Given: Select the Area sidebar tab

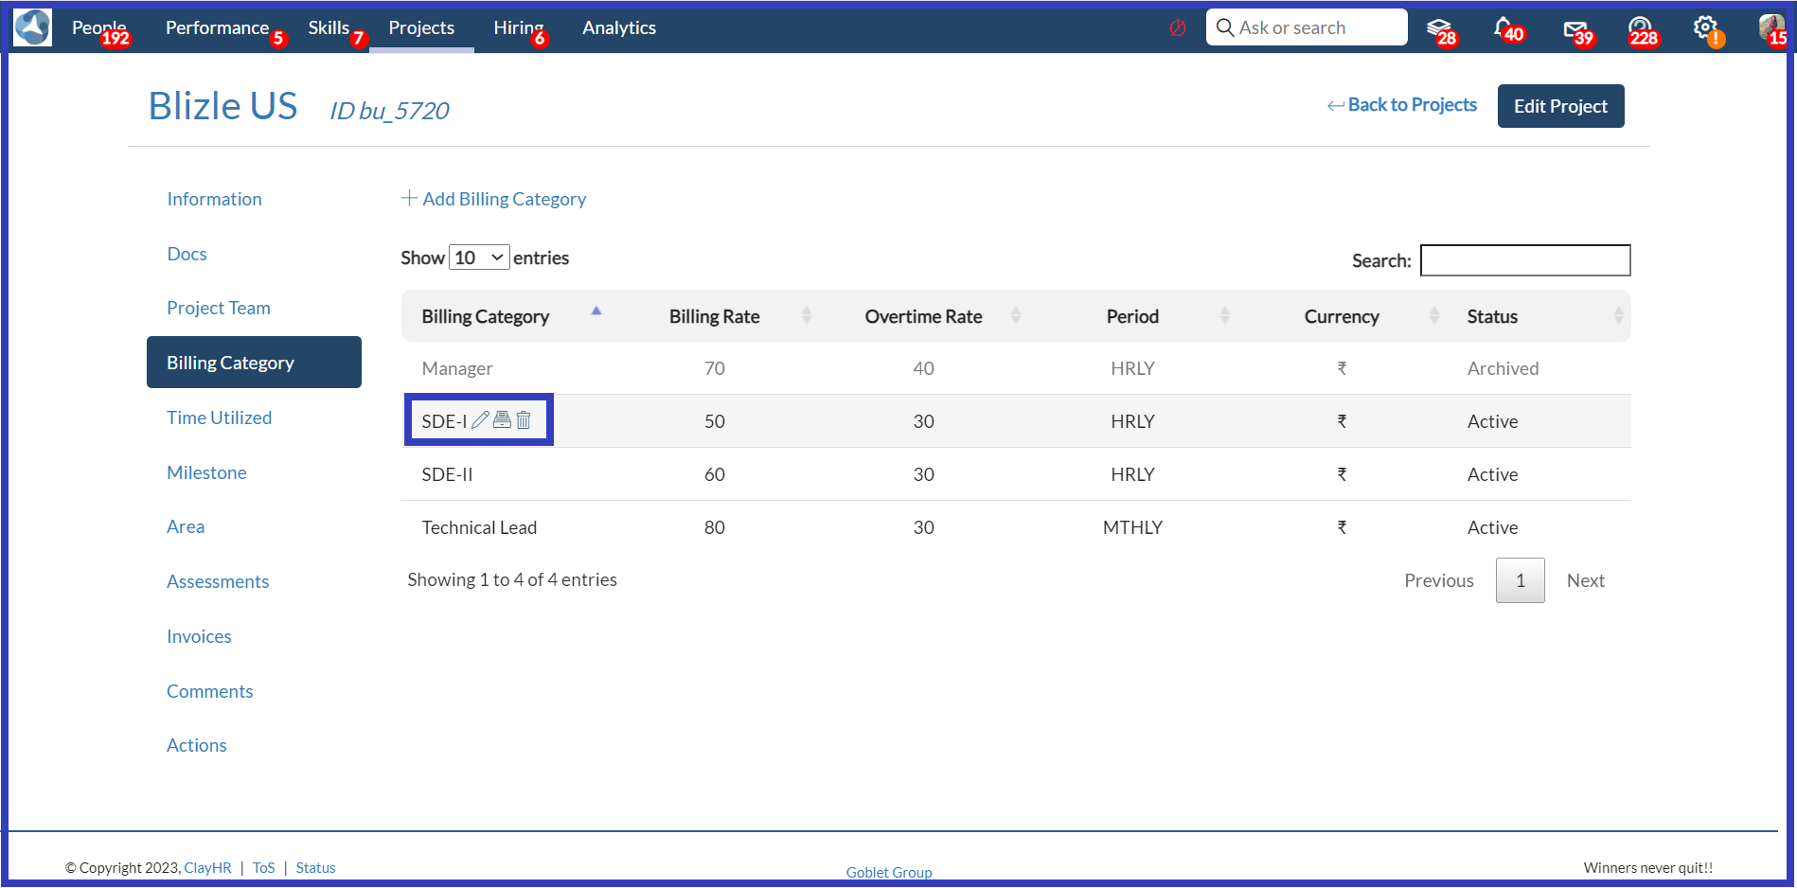Looking at the screenshot, I should (186, 526).
